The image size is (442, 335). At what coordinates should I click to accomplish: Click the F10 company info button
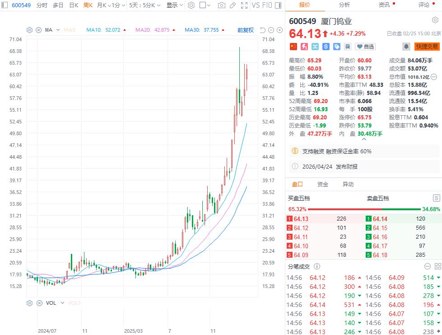point(267,5)
